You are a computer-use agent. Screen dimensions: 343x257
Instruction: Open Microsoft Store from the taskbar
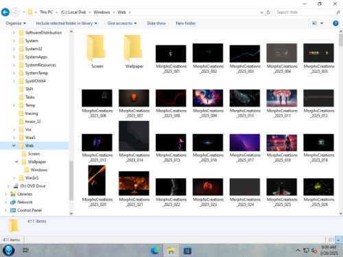[x=187, y=250]
